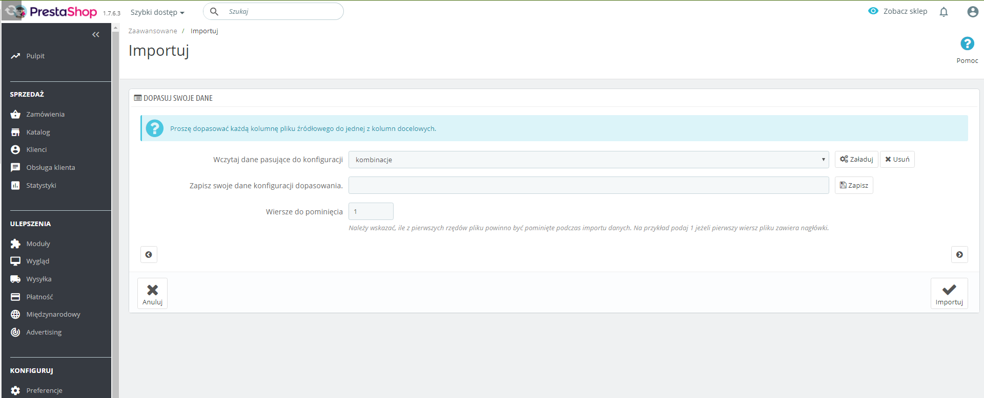984x398 pixels.
Task: Click the Advertising target icon
Action: 15,332
